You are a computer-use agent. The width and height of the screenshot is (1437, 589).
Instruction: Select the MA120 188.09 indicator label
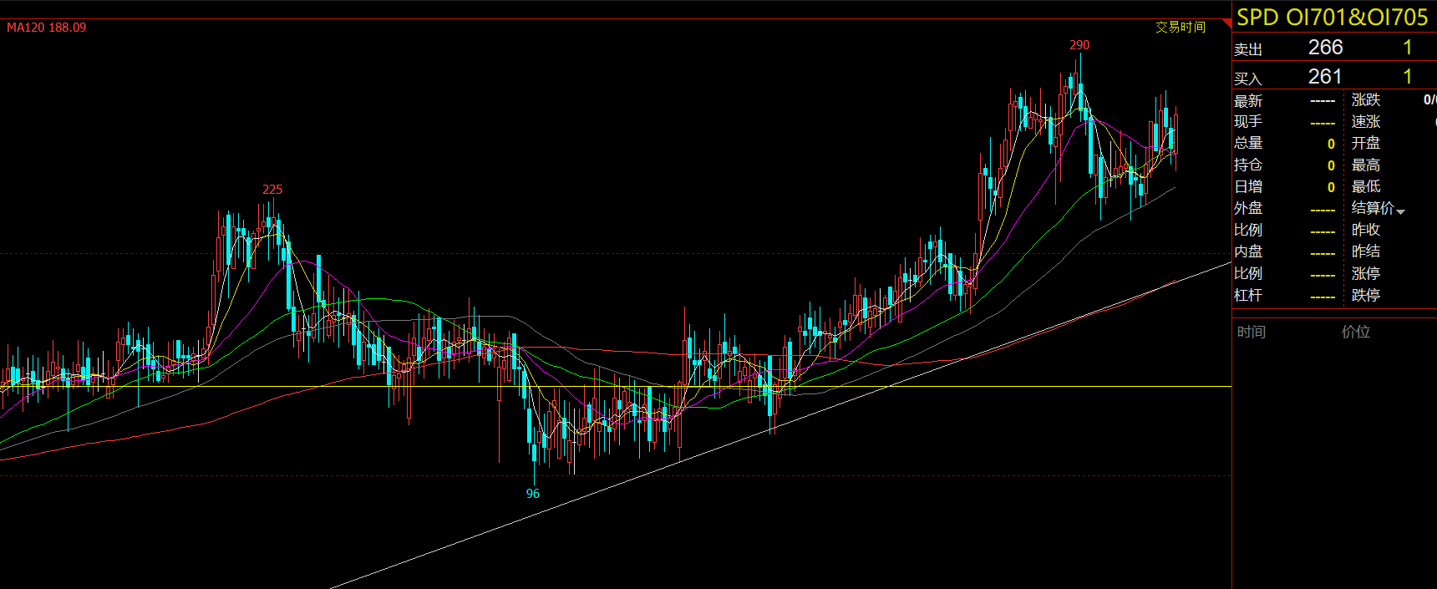pos(47,28)
